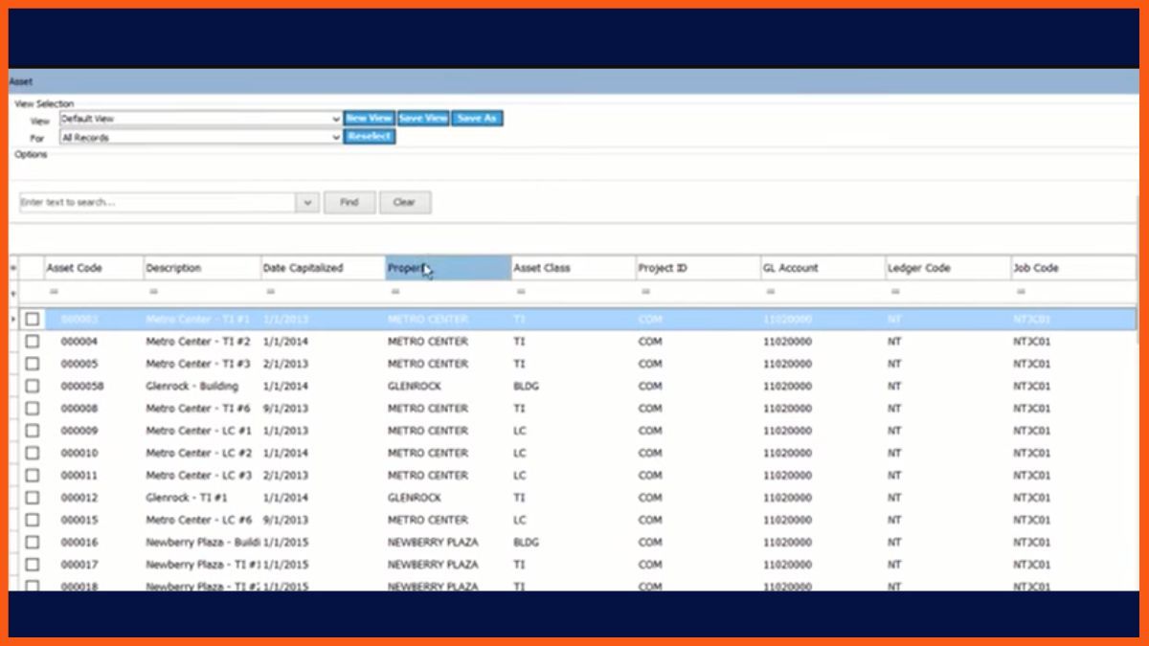This screenshot has height=646, width=1149.
Task: Tick the checkbox for asset 0000058
Action: click(33, 387)
